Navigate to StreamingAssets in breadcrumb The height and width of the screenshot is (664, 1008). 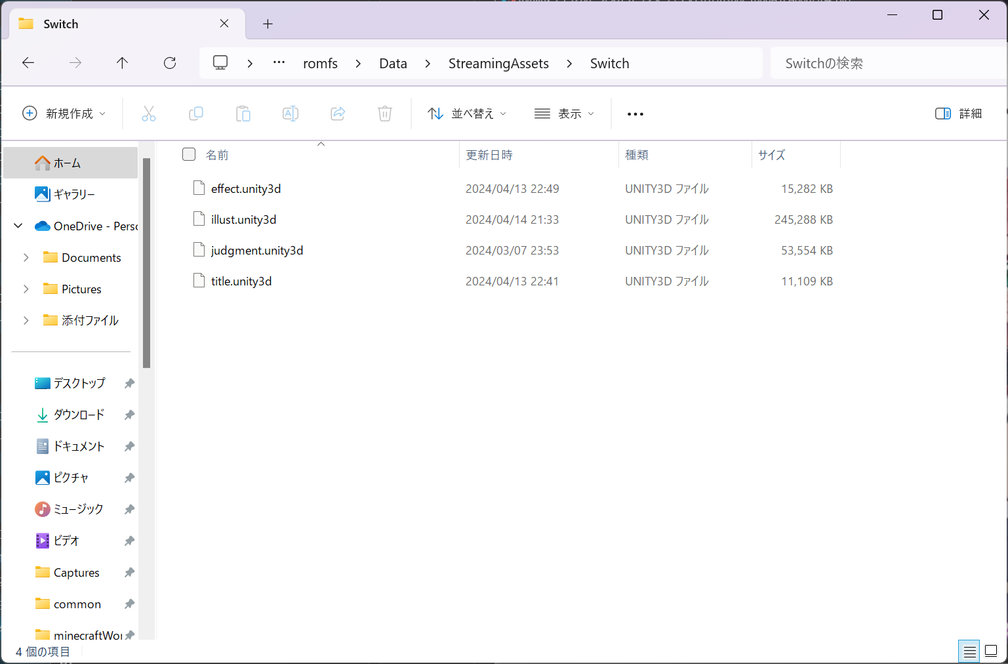(498, 63)
